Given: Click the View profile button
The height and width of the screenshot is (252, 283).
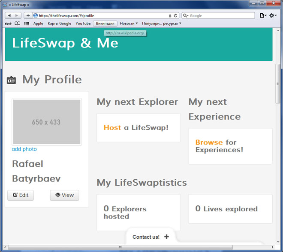Looking at the screenshot, I should coord(64,195).
